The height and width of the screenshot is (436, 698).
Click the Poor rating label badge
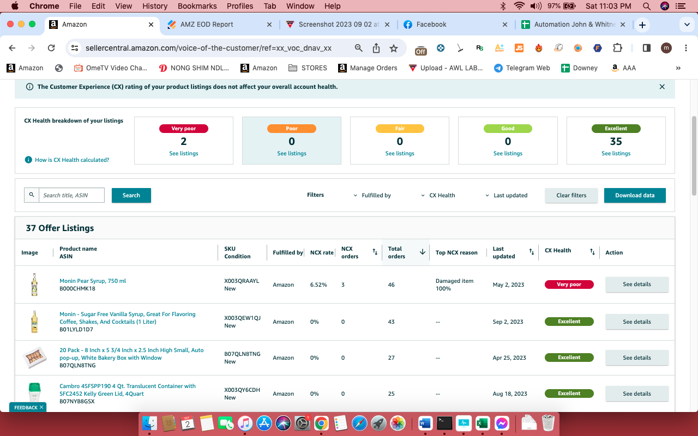tap(292, 129)
